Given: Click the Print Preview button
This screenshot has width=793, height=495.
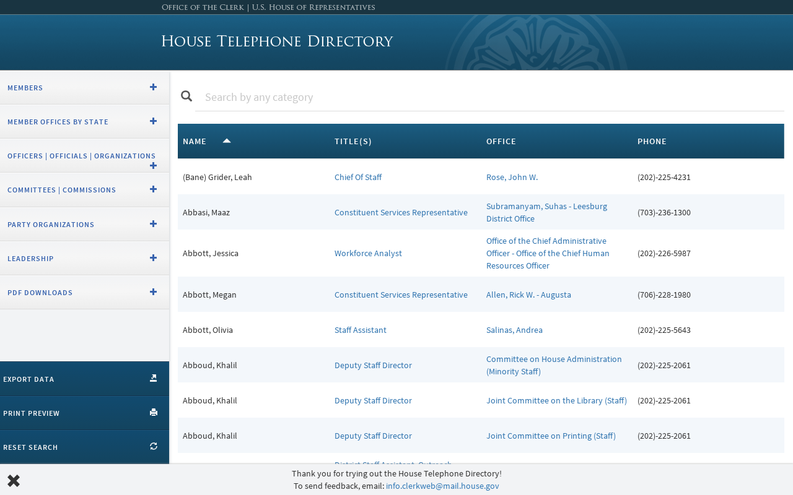Looking at the screenshot, I should pyautogui.click(x=84, y=413).
